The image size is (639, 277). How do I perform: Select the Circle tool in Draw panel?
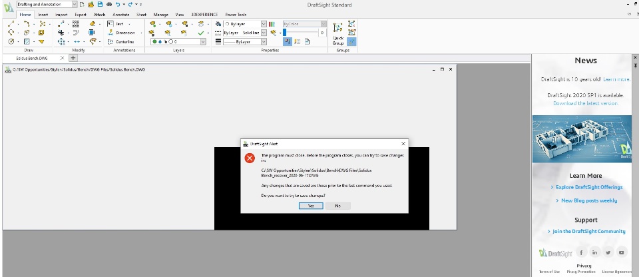click(11, 41)
